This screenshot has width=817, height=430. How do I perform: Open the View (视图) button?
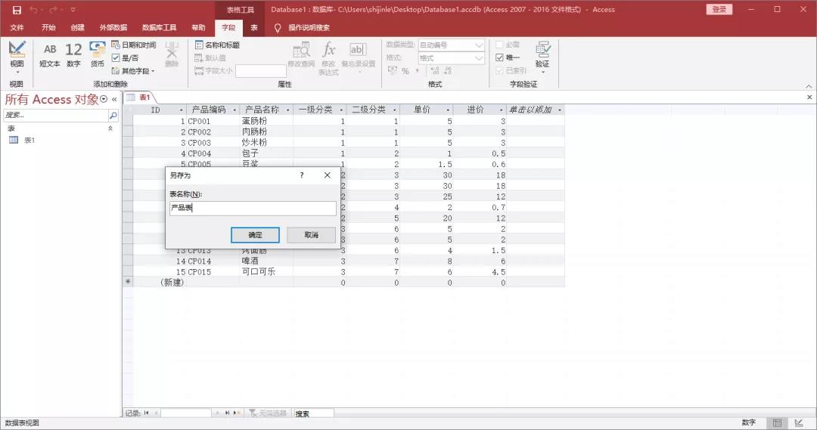click(17, 57)
